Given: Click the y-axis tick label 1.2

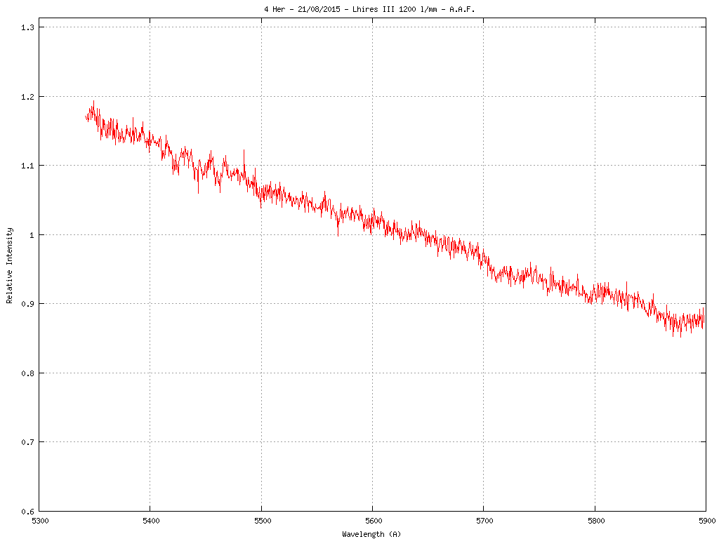Looking at the screenshot, I should point(28,97).
